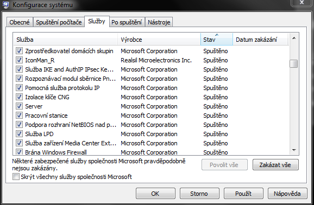Toggle Brána Windows Firewall checkbox
314x205 pixels.
click(19, 152)
